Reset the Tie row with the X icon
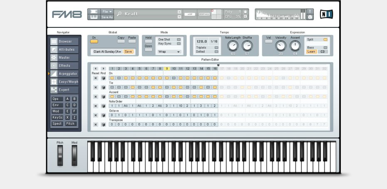 [95, 87]
